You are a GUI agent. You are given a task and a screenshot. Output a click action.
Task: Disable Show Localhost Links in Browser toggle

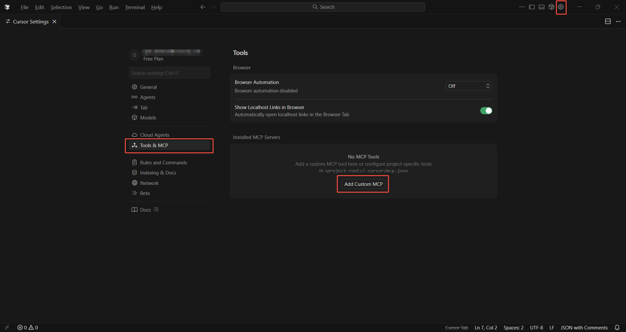point(486,111)
